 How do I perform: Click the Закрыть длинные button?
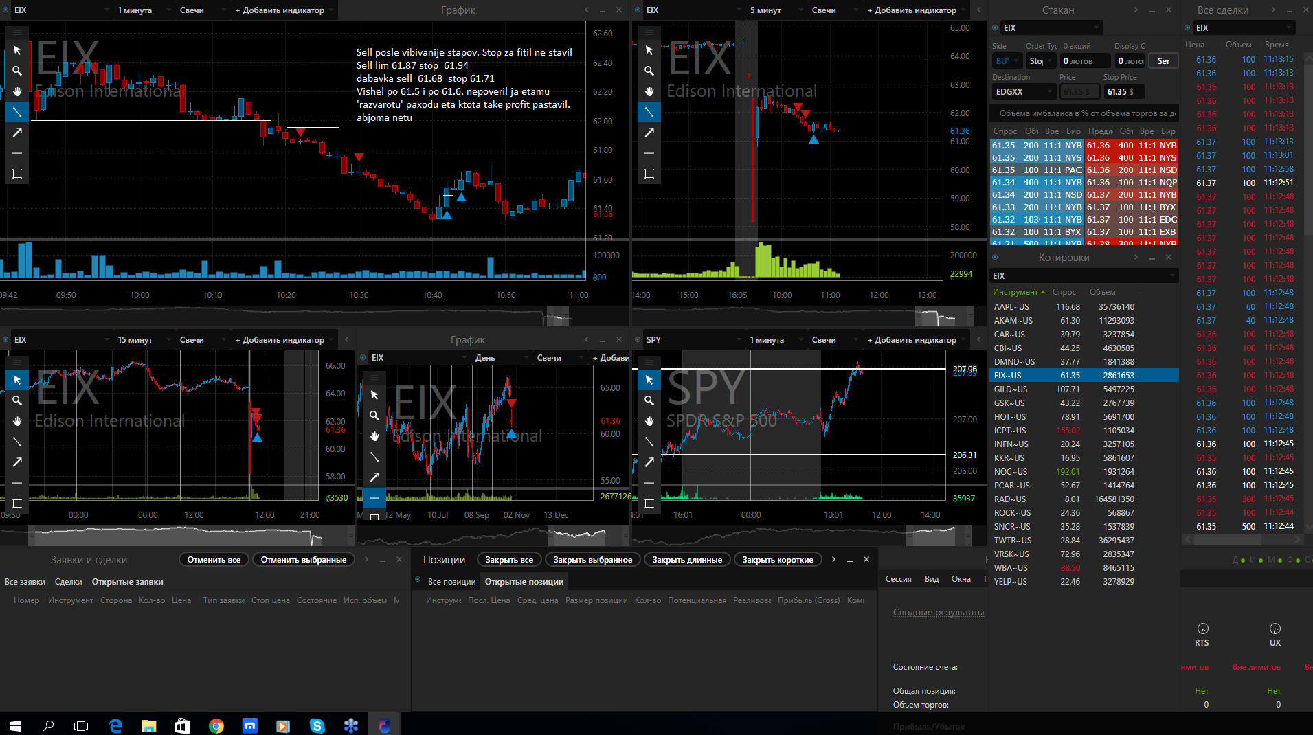tap(687, 560)
